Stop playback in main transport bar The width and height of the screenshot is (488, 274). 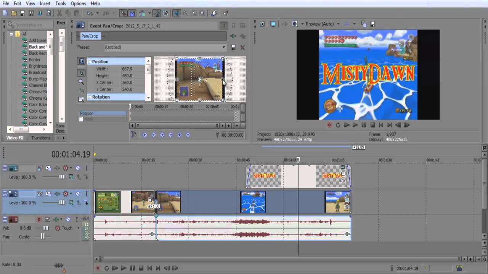[x=141, y=268]
